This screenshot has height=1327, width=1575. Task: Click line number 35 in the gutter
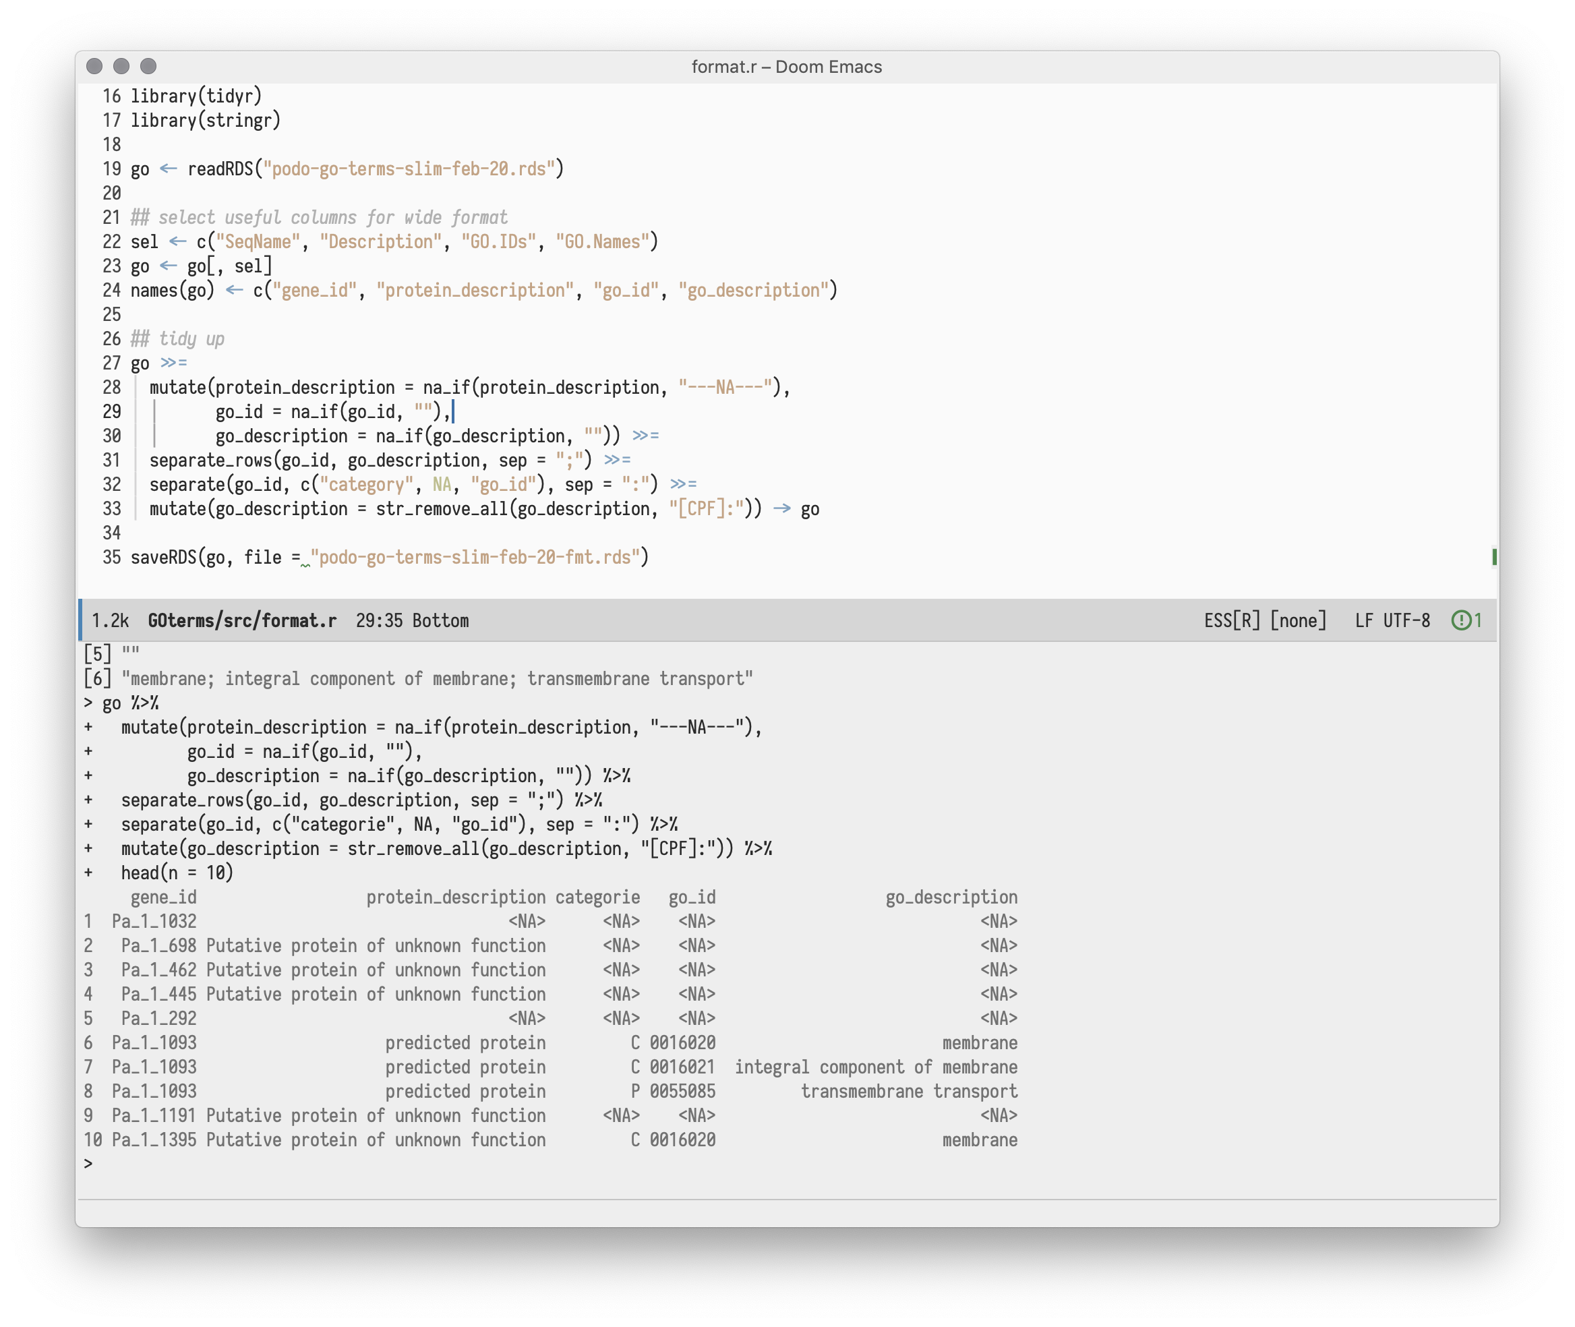(111, 558)
